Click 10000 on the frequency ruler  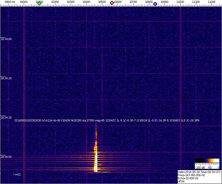coord(24,2)
